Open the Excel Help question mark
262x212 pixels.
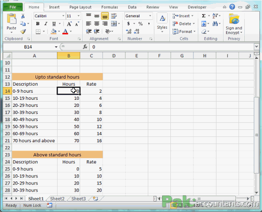click(x=232, y=7)
